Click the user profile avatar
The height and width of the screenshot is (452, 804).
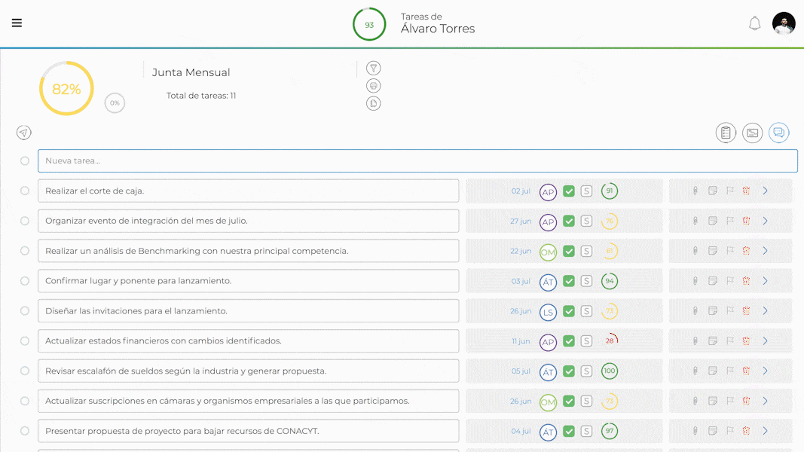784,23
